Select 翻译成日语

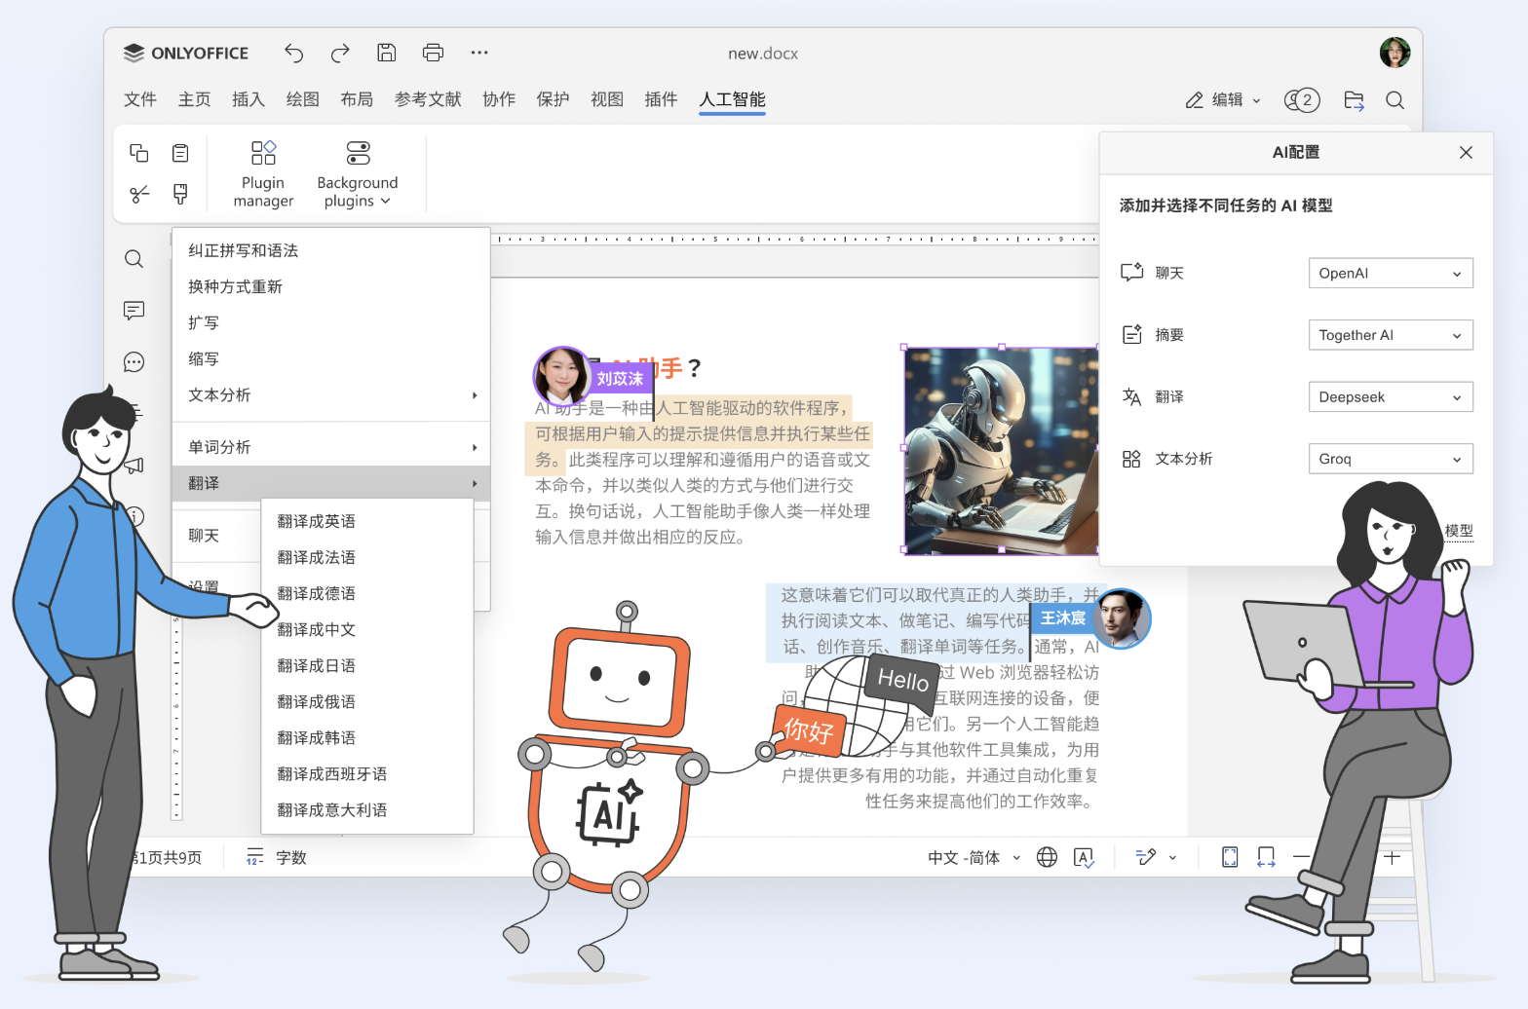[367, 665]
